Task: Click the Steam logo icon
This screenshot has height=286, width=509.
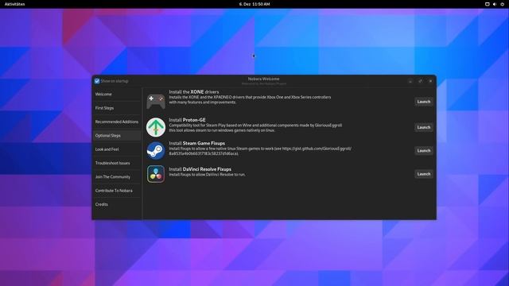Action: 156,151
